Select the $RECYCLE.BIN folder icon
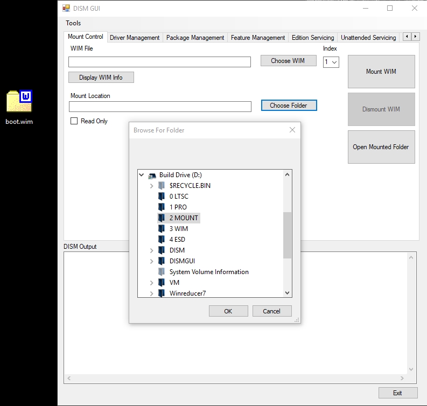 (162, 186)
